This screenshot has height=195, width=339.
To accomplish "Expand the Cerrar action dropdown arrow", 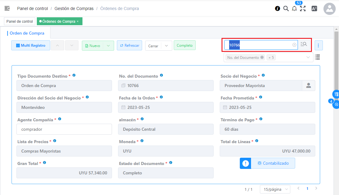I will tap(166, 46).
